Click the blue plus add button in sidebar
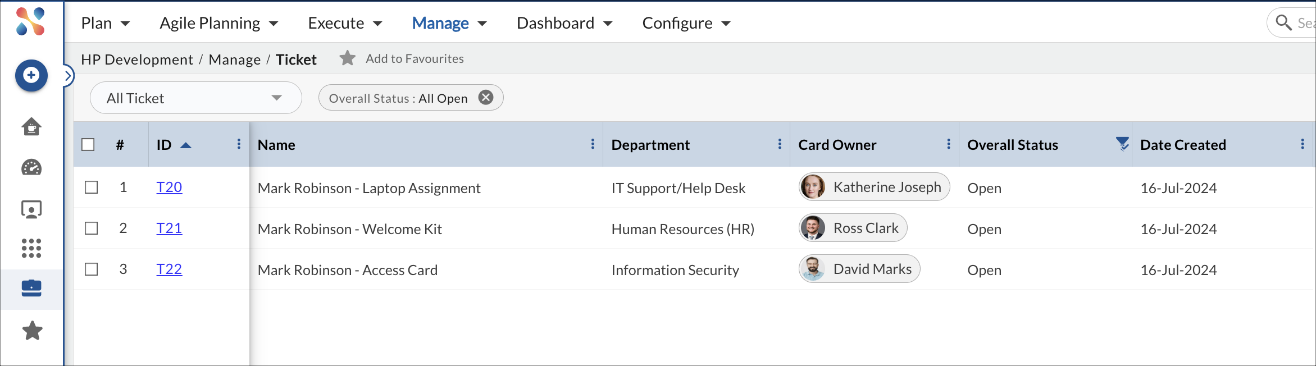The image size is (1316, 366). tap(31, 75)
